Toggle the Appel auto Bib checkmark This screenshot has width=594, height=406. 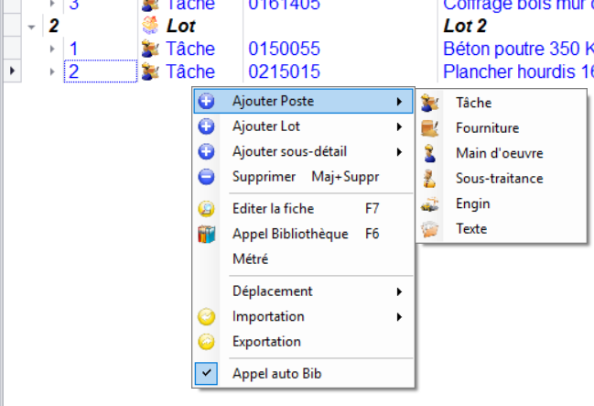tap(207, 373)
